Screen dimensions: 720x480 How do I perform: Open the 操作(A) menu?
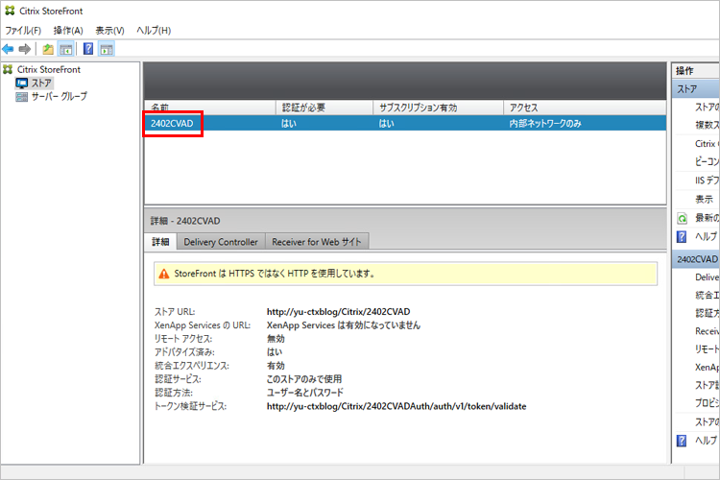68,31
